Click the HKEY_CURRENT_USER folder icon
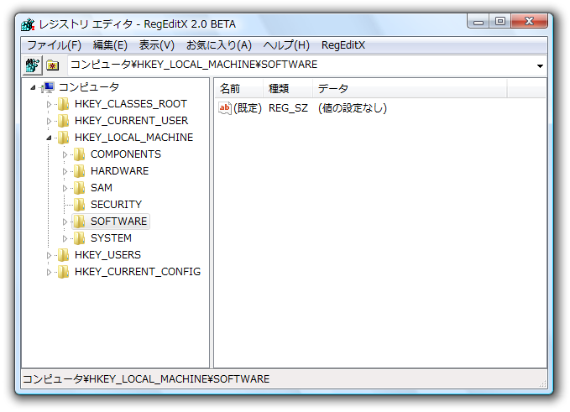570x412 pixels. click(x=64, y=121)
